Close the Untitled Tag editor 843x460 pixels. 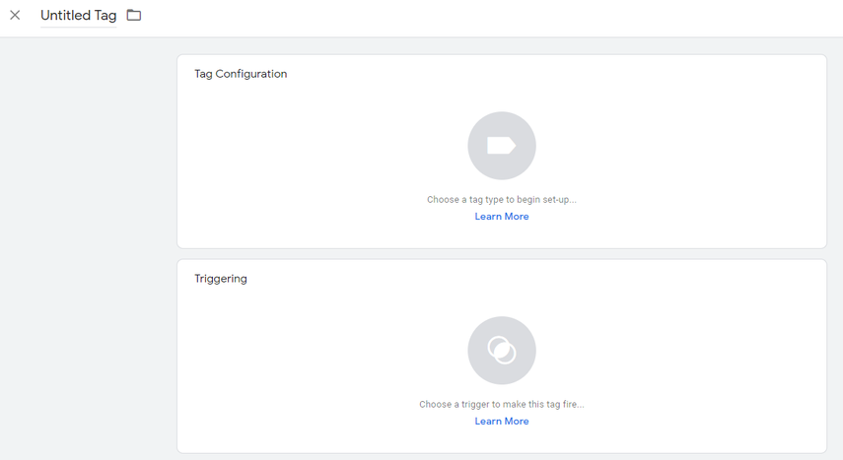(x=15, y=15)
